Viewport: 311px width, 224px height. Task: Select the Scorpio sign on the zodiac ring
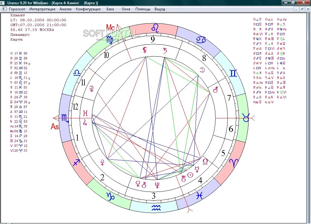[x=65, y=118]
